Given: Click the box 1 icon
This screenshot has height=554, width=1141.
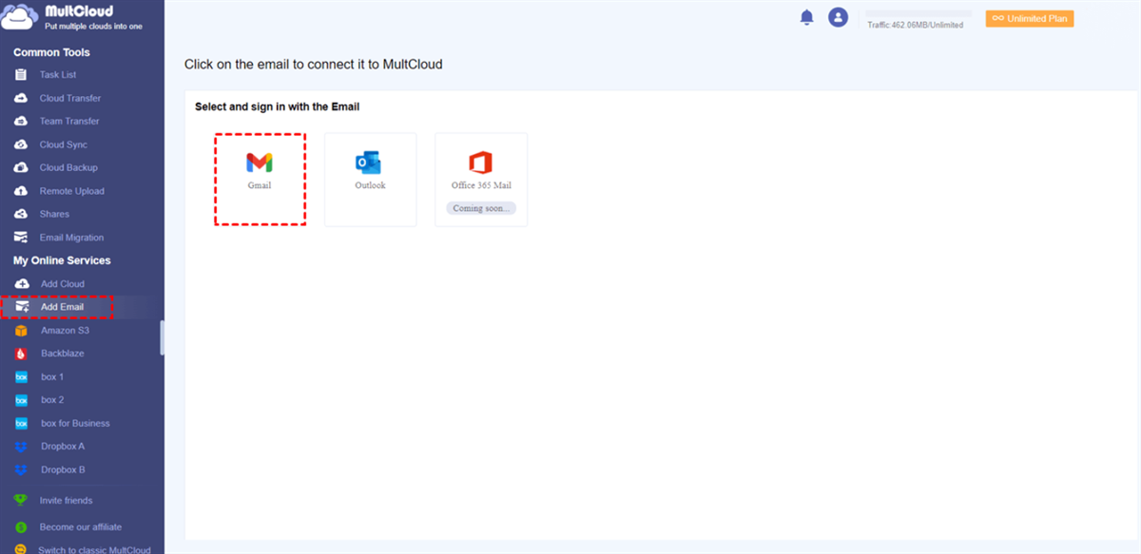Looking at the screenshot, I should (x=22, y=377).
